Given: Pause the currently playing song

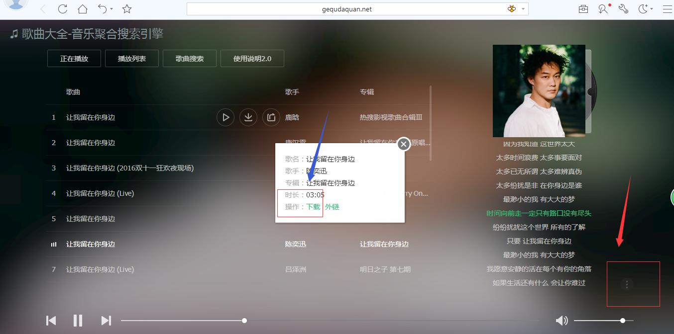Looking at the screenshot, I should (78, 321).
